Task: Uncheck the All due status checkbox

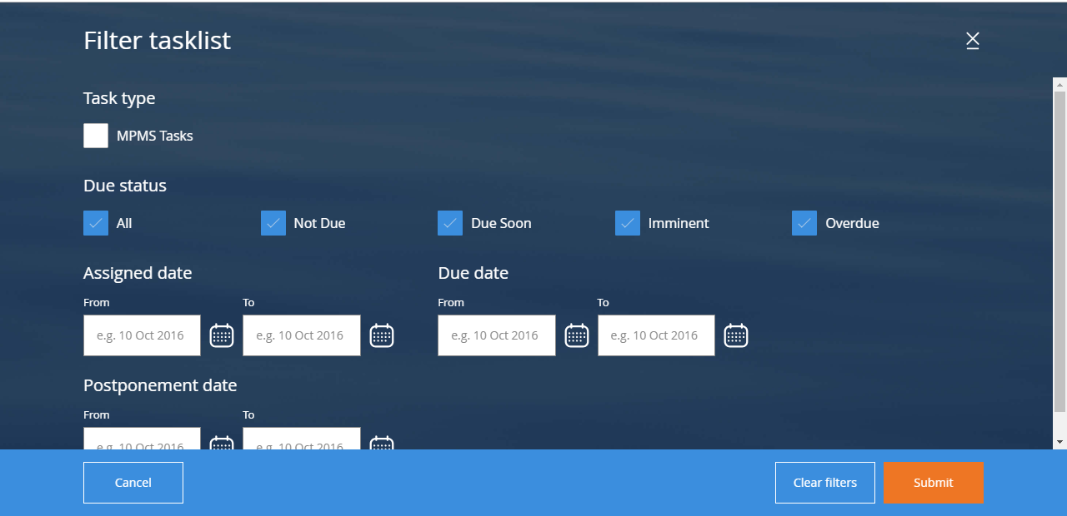Action: pos(96,223)
